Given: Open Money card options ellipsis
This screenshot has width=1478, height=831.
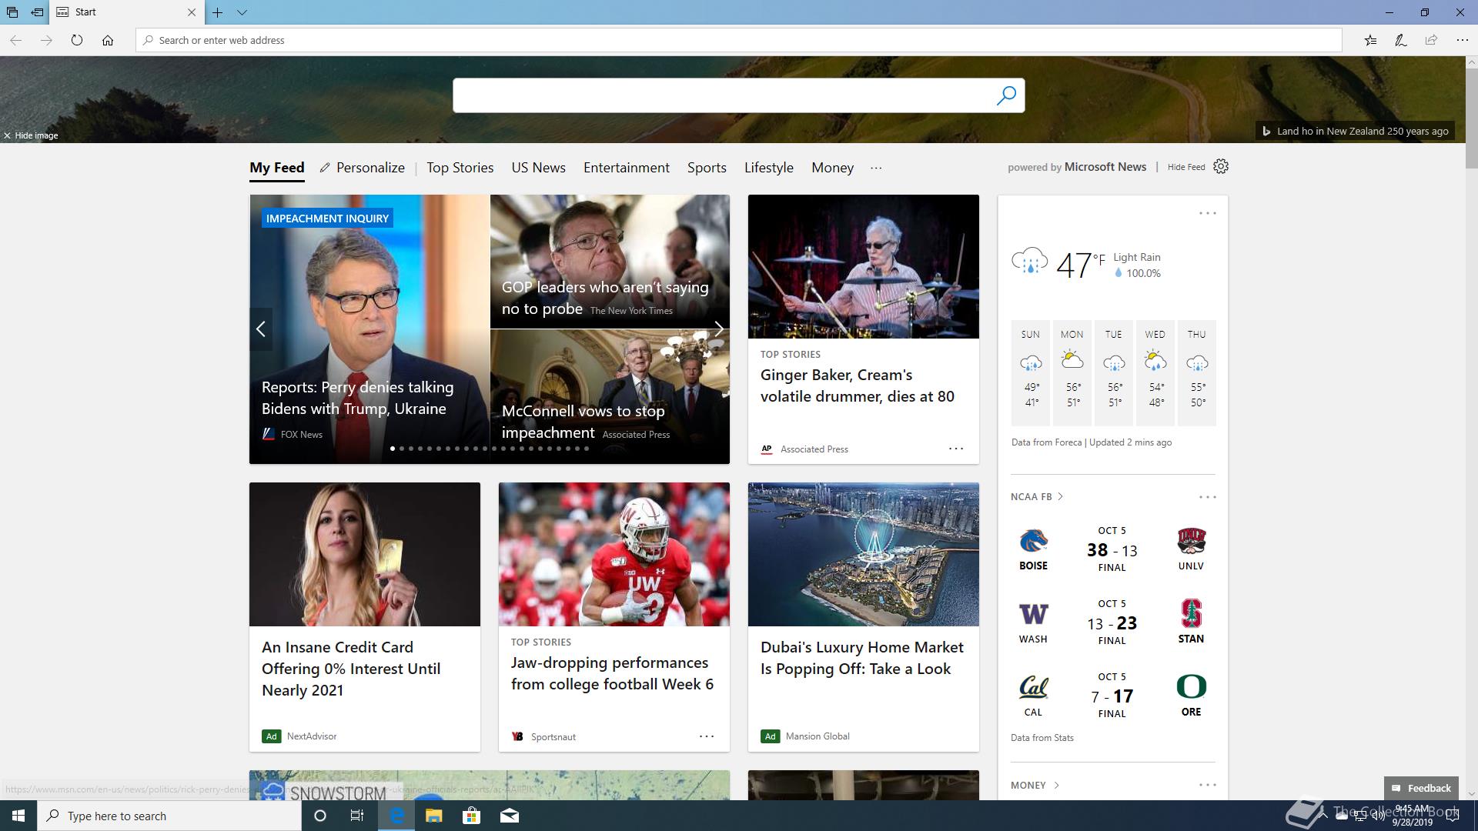Looking at the screenshot, I should tap(1208, 786).
